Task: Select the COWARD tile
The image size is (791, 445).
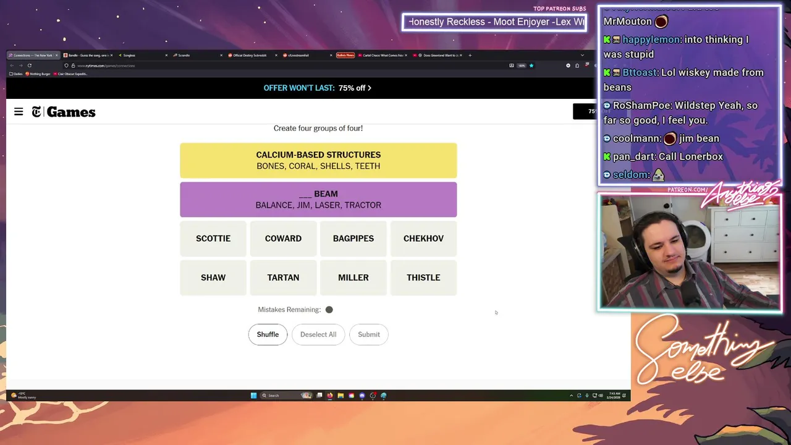Action: 283,239
